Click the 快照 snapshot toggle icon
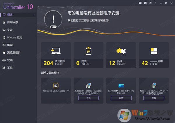 (4, 60)
